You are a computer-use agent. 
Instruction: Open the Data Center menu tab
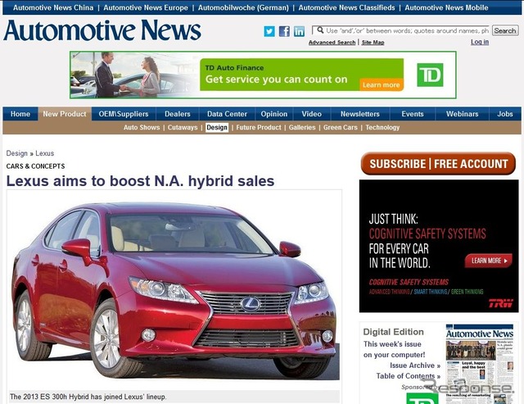coord(228,114)
